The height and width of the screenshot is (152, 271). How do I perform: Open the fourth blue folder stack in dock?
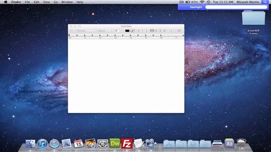[x=205, y=144]
